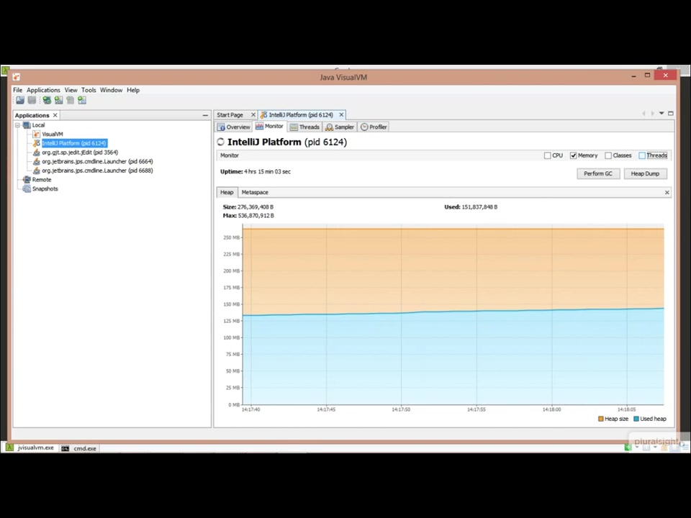Collapse the Local node in Applications tree
Screen dimensions: 691x518
[17, 124]
